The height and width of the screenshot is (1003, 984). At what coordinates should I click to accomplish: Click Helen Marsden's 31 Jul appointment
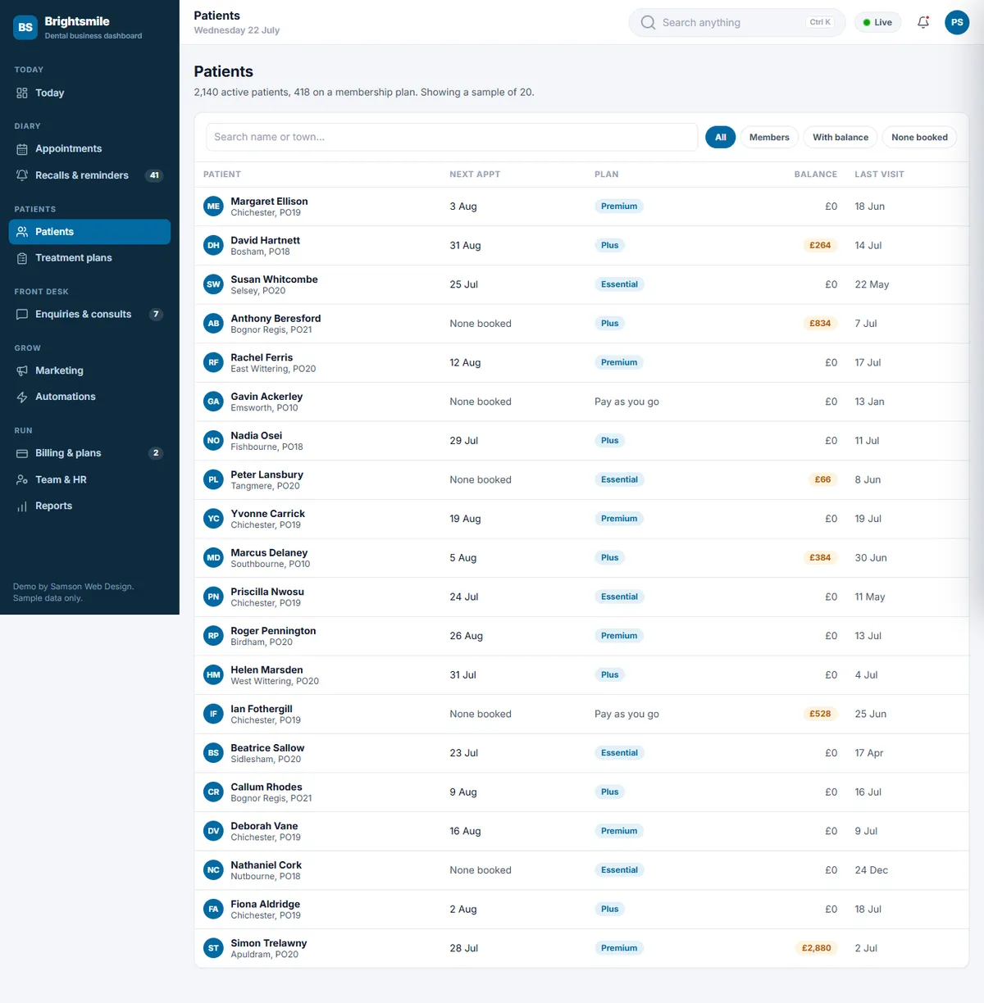click(x=462, y=675)
